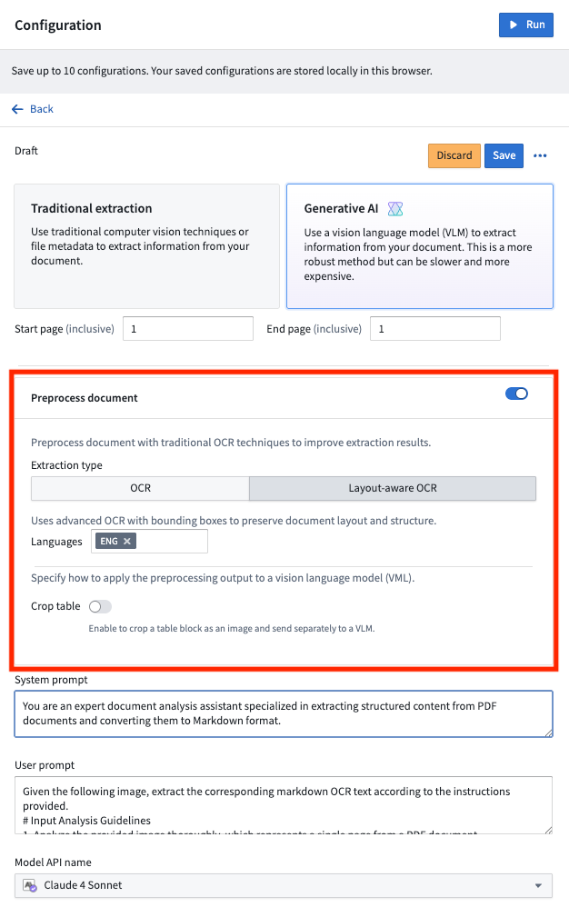Remove the ENG language tag
569x917 pixels.
coord(127,542)
